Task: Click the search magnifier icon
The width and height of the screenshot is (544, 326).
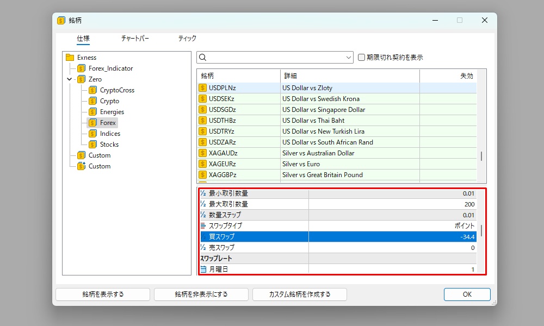Action: coord(202,58)
